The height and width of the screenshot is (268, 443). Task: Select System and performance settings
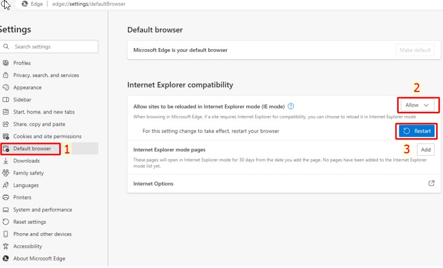click(42, 209)
